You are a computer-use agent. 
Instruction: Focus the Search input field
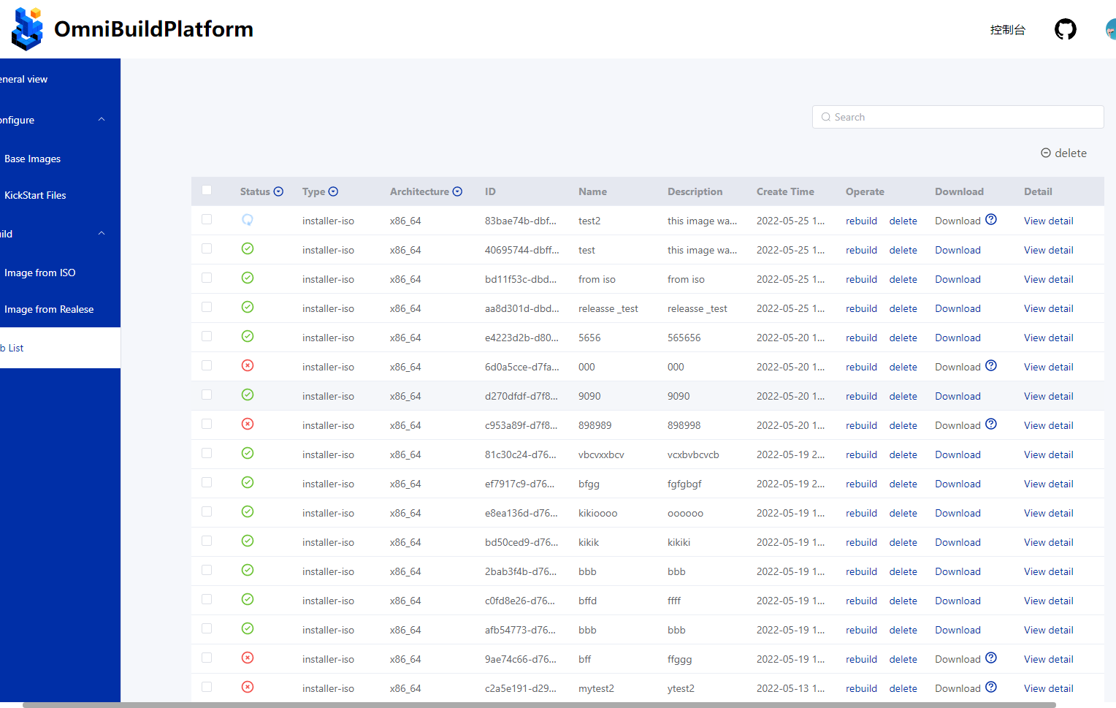(x=958, y=117)
